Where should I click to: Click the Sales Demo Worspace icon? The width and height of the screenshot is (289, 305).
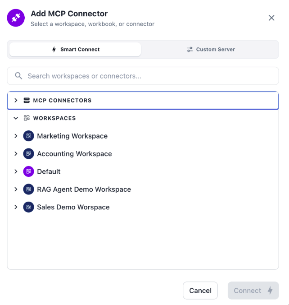(28, 207)
